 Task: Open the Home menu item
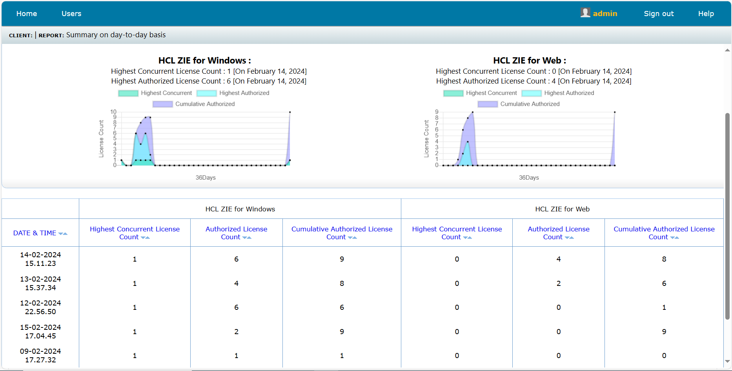point(27,14)
